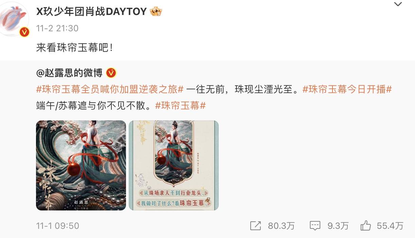Open the post options chevron menu
The image size is (415, 238).
point(398,4)
